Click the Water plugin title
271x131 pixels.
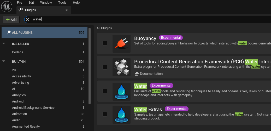140,86
